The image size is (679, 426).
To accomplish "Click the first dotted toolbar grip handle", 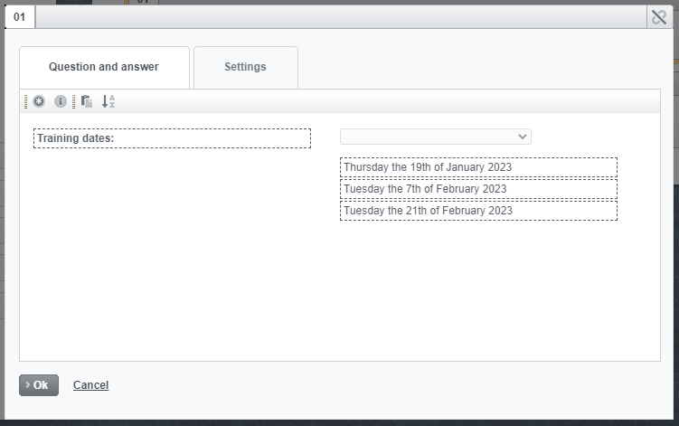I will coord(26,101).
